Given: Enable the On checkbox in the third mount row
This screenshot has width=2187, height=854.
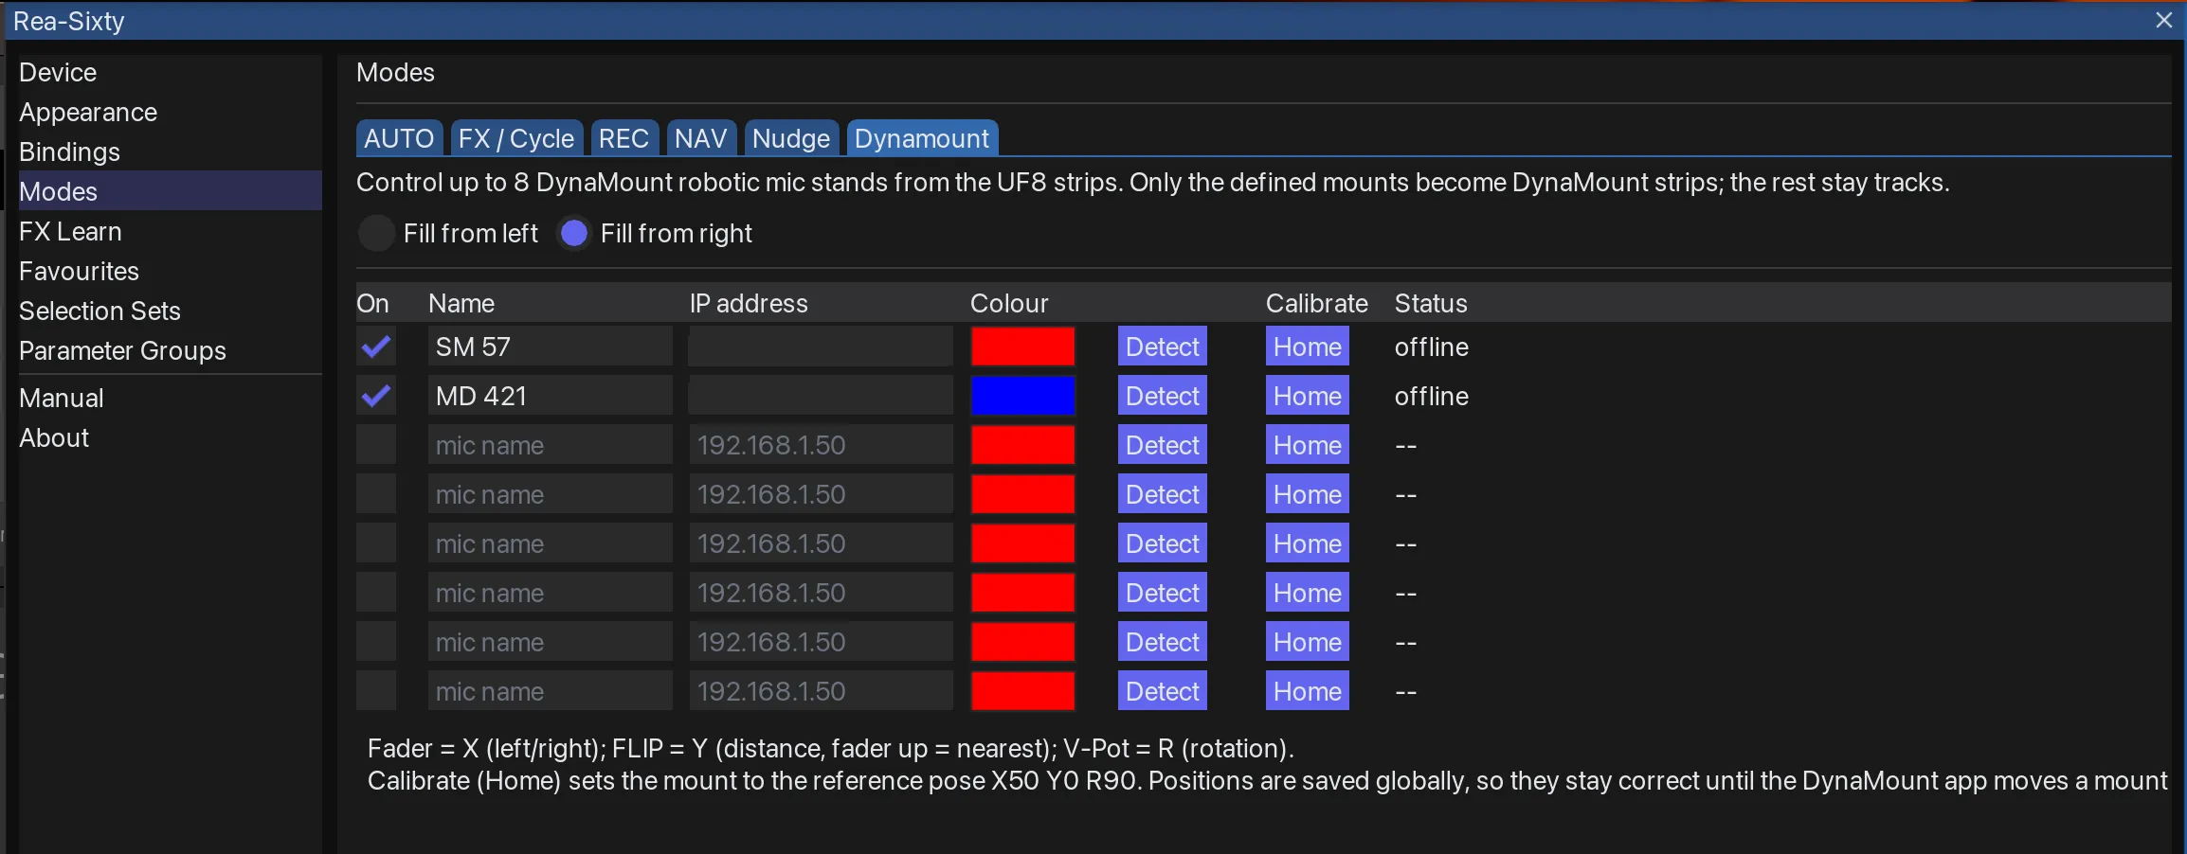Looking at the screenshot, I should pyautogui.click(x=376, y=445).
